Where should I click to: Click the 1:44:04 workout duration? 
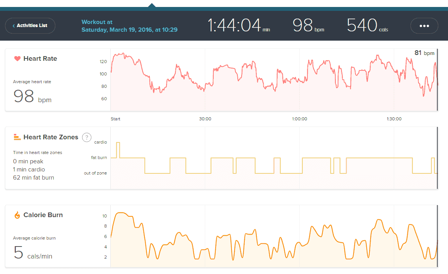tap(235, 26)
